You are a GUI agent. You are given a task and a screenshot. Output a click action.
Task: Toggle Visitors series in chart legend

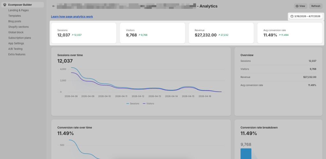[x=148, y=104]
